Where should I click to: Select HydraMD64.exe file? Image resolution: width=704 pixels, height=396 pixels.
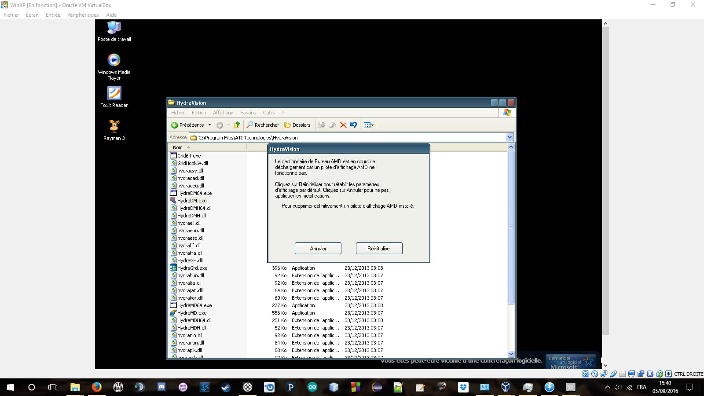coord(191,305)
